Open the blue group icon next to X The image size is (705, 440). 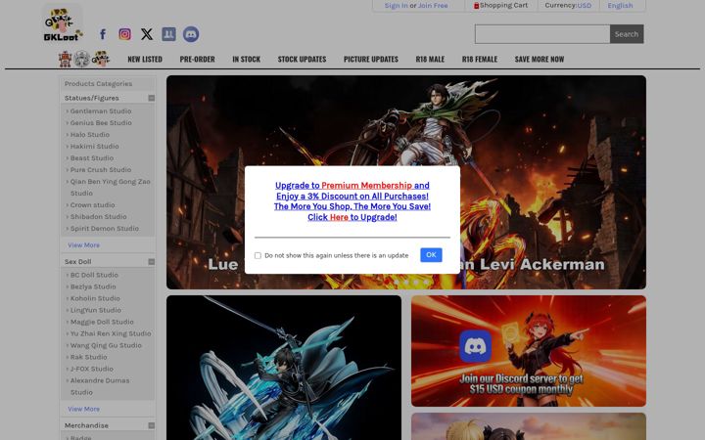[168, 34]
